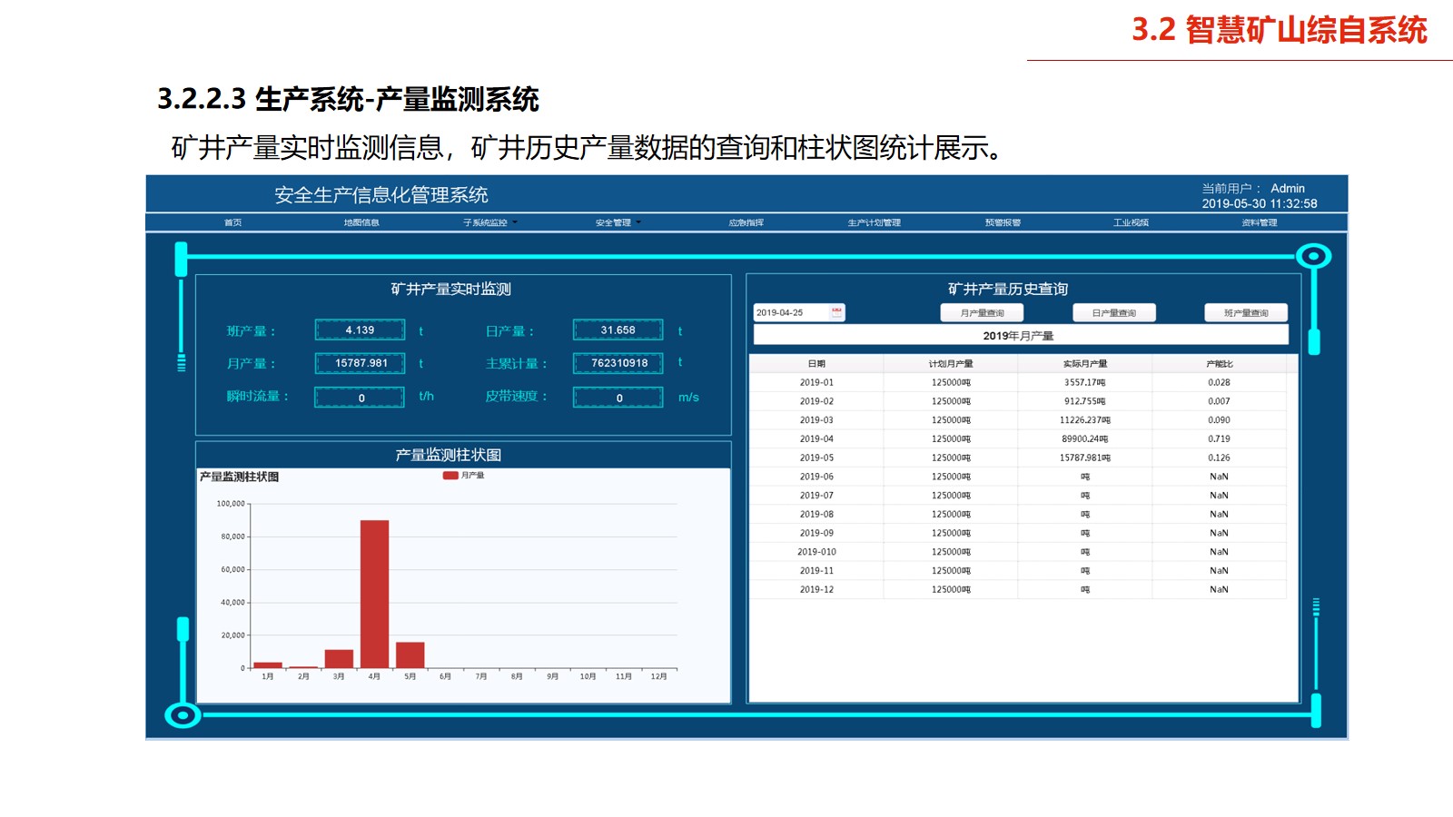
Task: Go to the 首页 menu item
Action: [233, 222]
